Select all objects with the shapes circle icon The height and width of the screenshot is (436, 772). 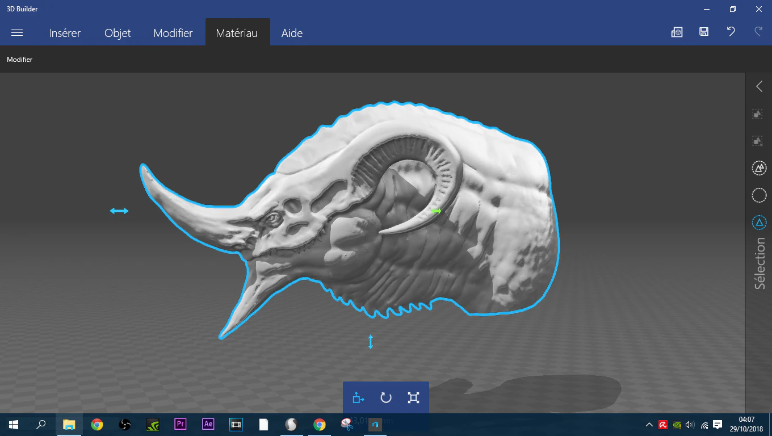coord(759,168)
